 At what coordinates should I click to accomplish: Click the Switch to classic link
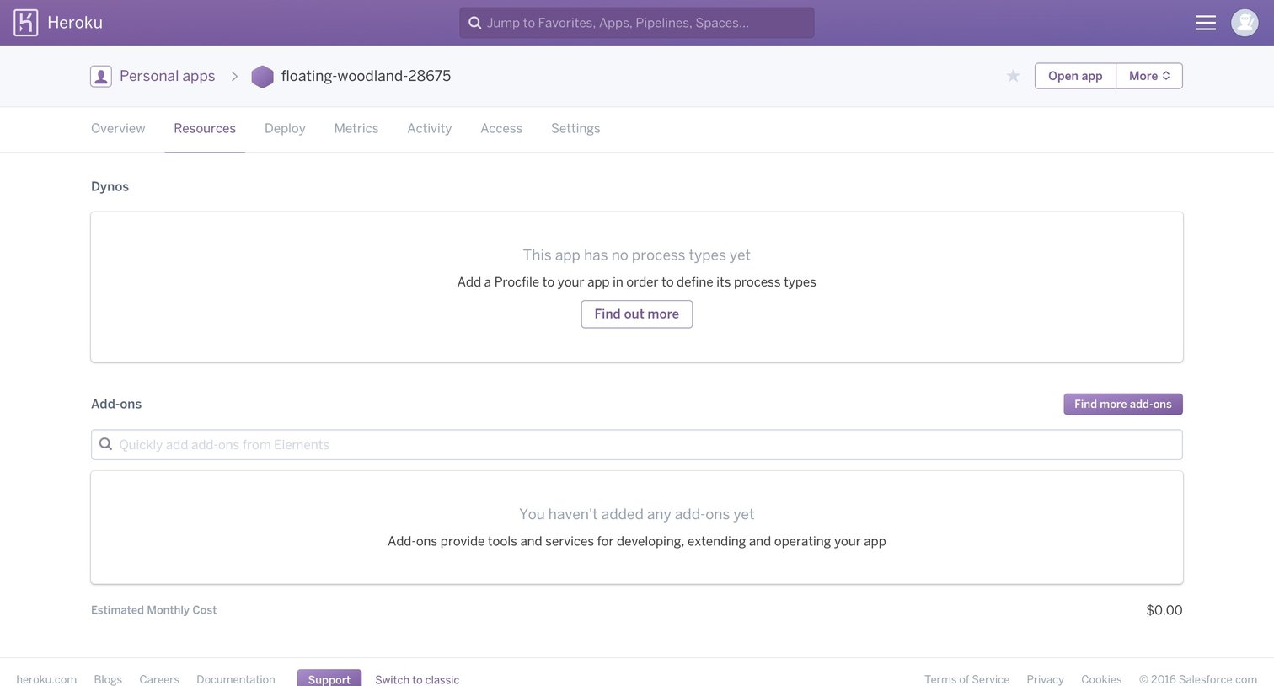(417, 679)
